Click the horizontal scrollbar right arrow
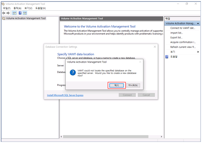 coord(161,137)
